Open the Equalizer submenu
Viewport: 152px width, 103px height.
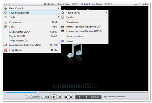pyautogui.click(x=84, y=17)
